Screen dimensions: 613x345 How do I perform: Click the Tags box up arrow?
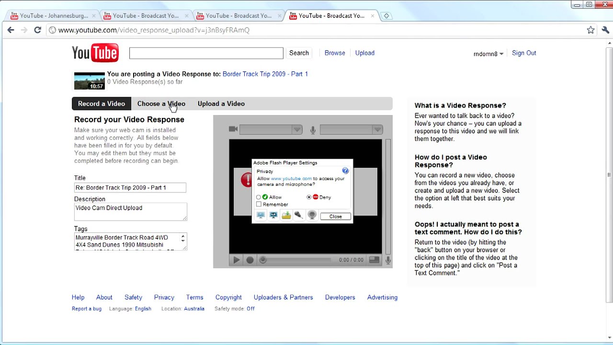[182, 236]
